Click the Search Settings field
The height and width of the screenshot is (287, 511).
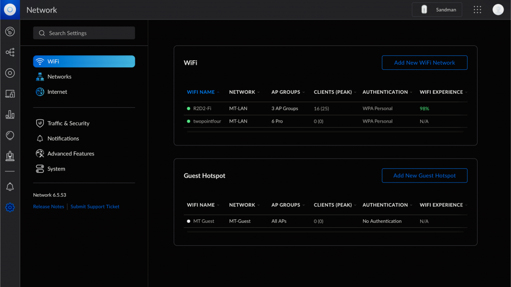point(84,33)
